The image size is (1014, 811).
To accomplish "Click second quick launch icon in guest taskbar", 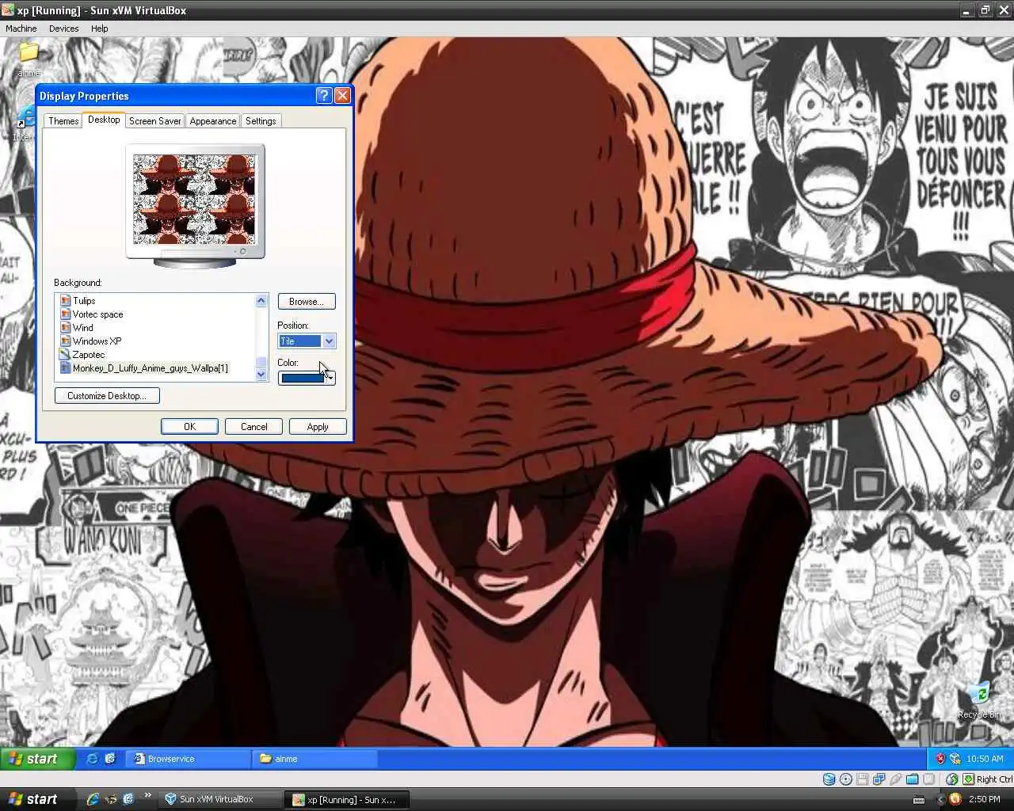I will point(110,759).
